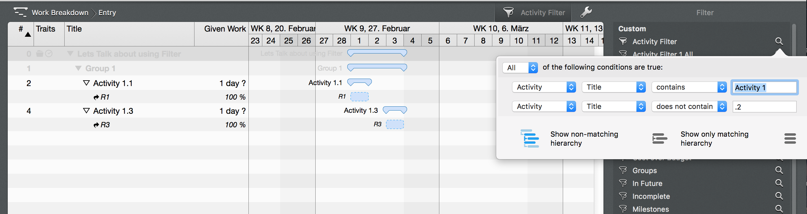Image resolution: width=807 pixels, height=214 pixels.
Task: Click the .2 condition input field
Action: point(765,106)
